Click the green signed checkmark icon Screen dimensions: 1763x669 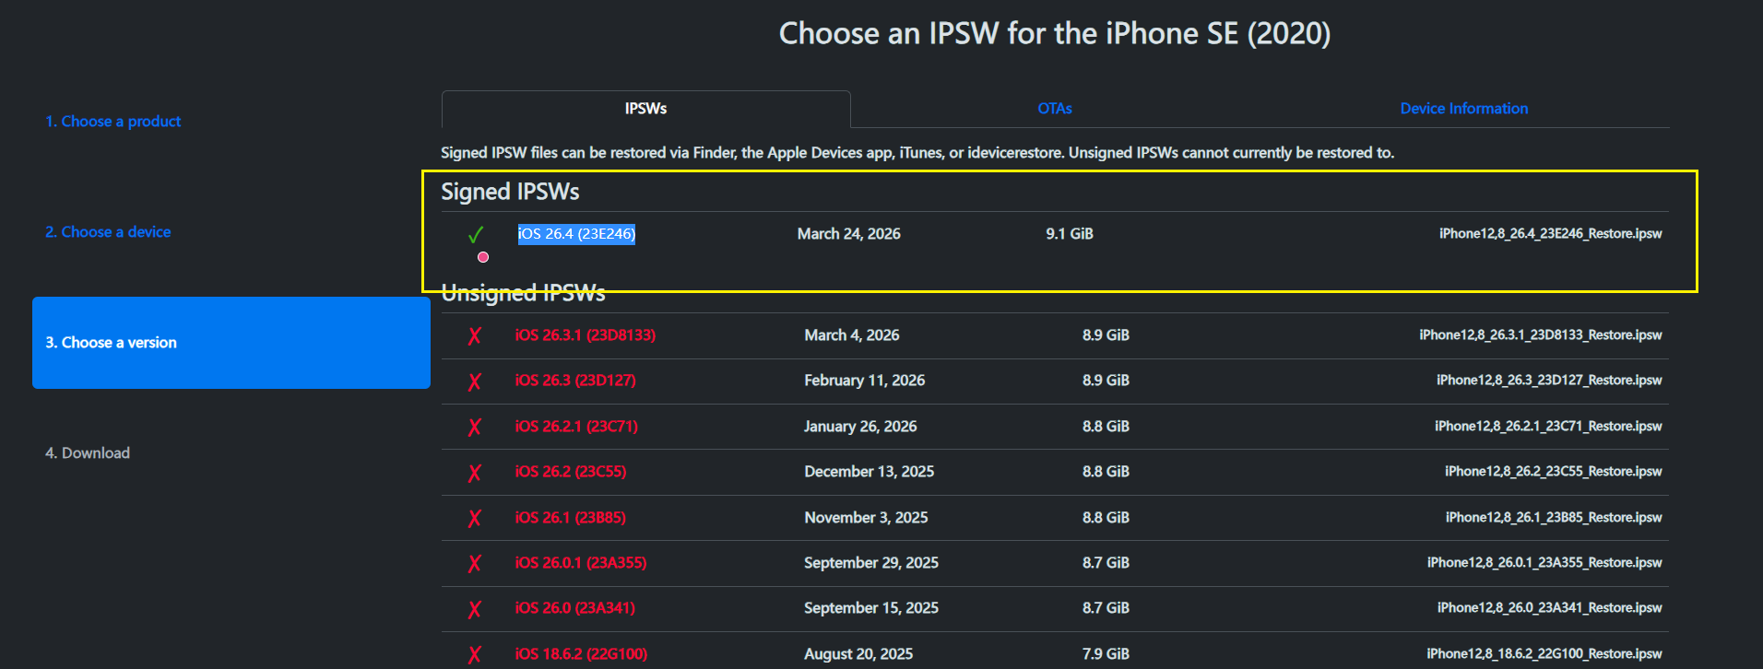(476, 234)
